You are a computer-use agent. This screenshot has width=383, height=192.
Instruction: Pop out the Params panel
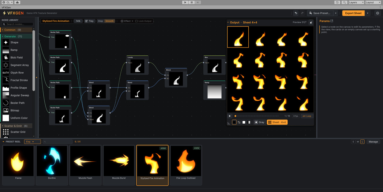pyautogui.click(x=332, y=21)
